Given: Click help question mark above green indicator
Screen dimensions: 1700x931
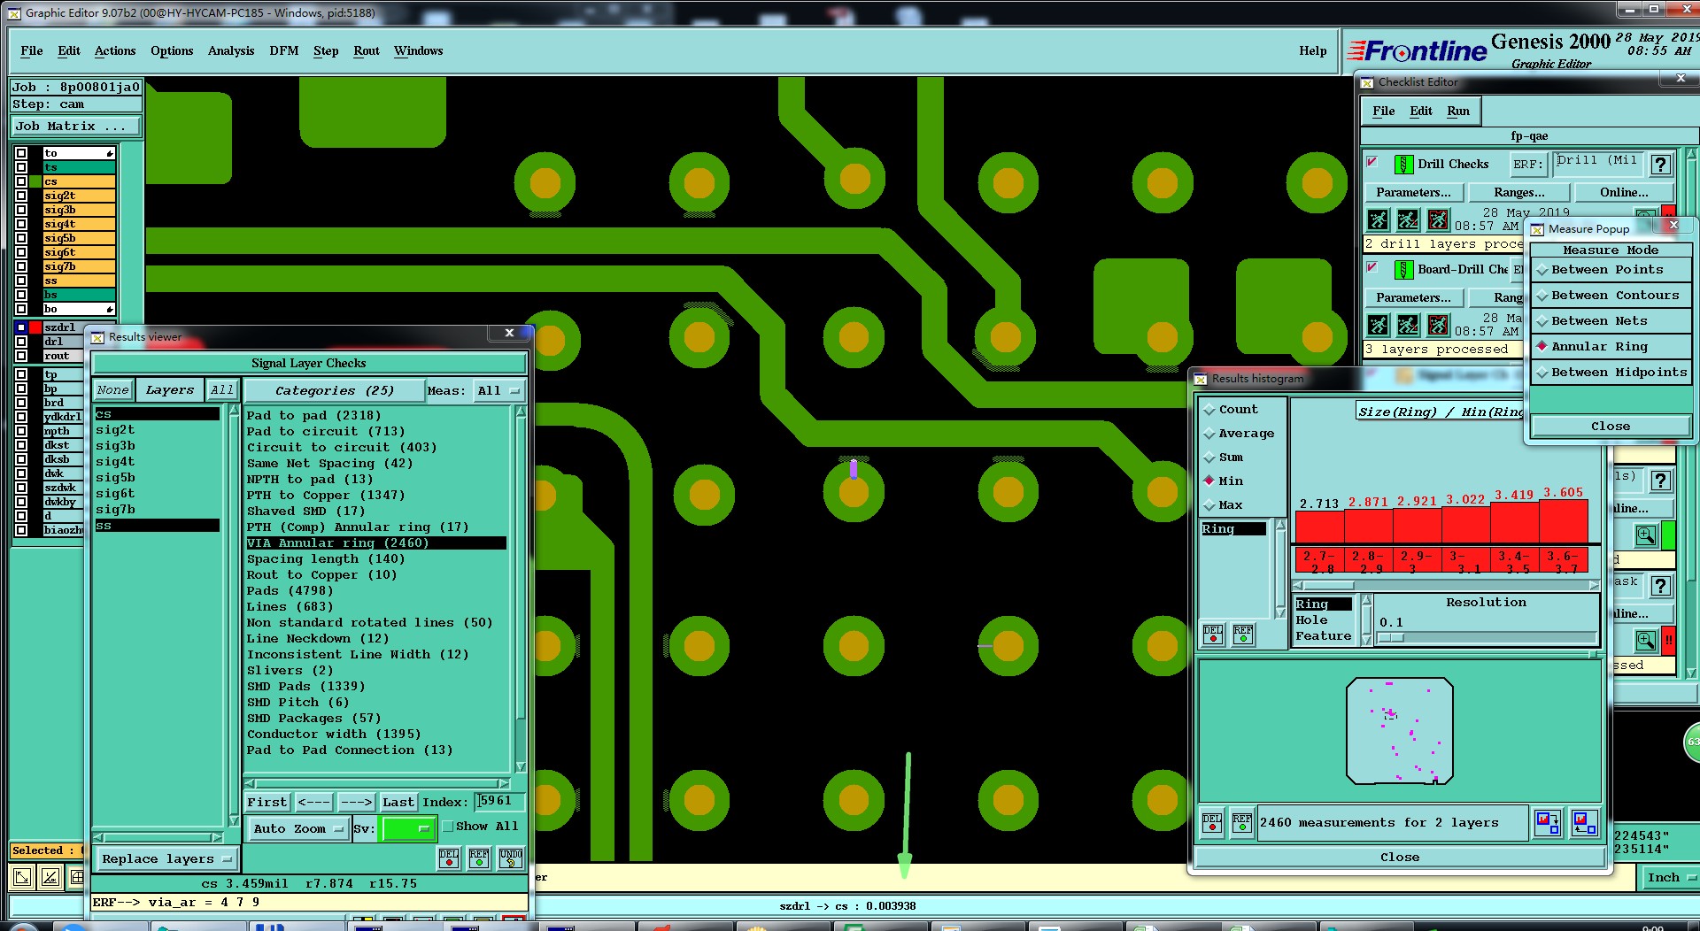Looking at the screenshot, I should (x=1661, y=481).
